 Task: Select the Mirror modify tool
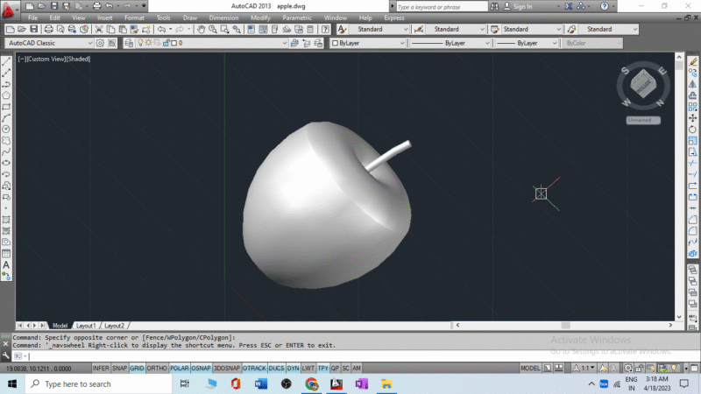[692, 84]
